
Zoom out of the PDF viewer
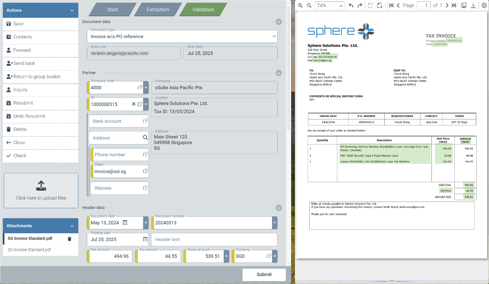[309, 5]
